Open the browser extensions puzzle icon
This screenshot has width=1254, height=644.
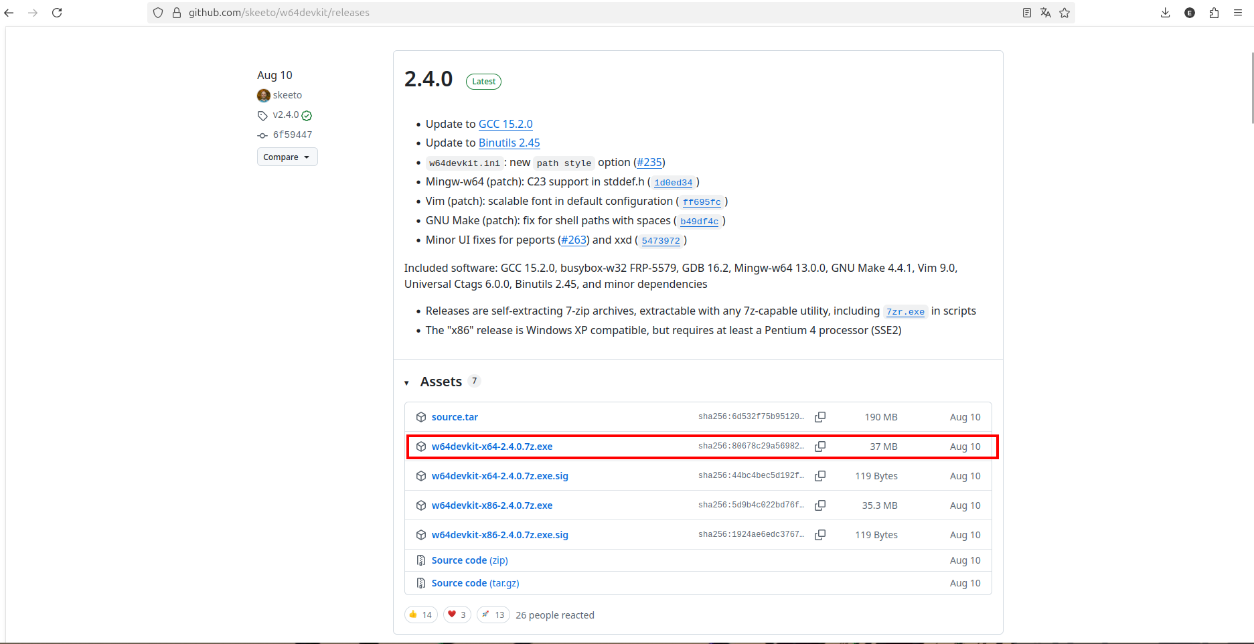pyautogui.click(x=1214, y=12)
